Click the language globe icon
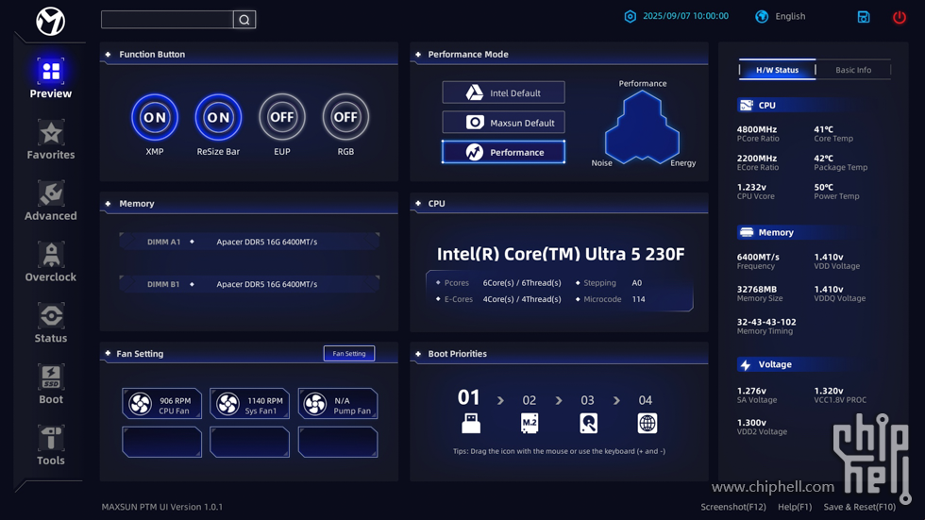This screenshot has height=520, width=925. click(x=762, y=16)
